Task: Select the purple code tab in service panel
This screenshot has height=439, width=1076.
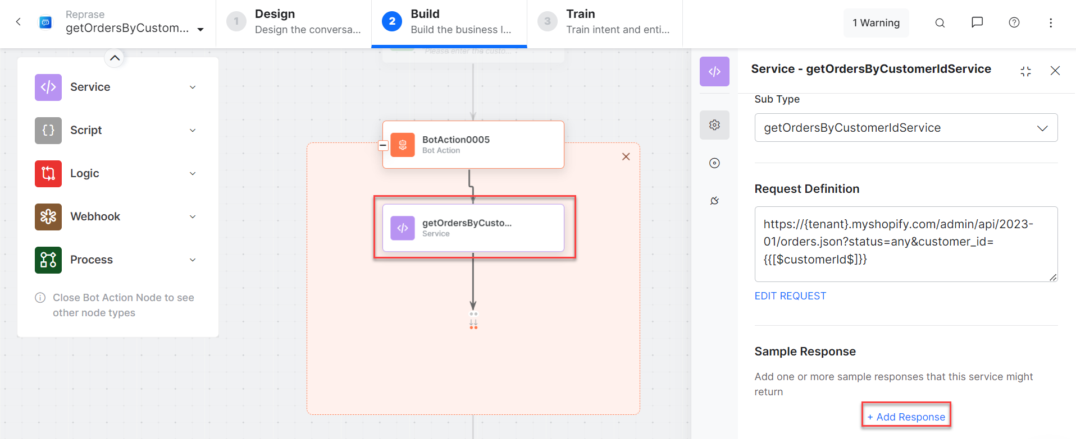Action: tap(714, 72)
